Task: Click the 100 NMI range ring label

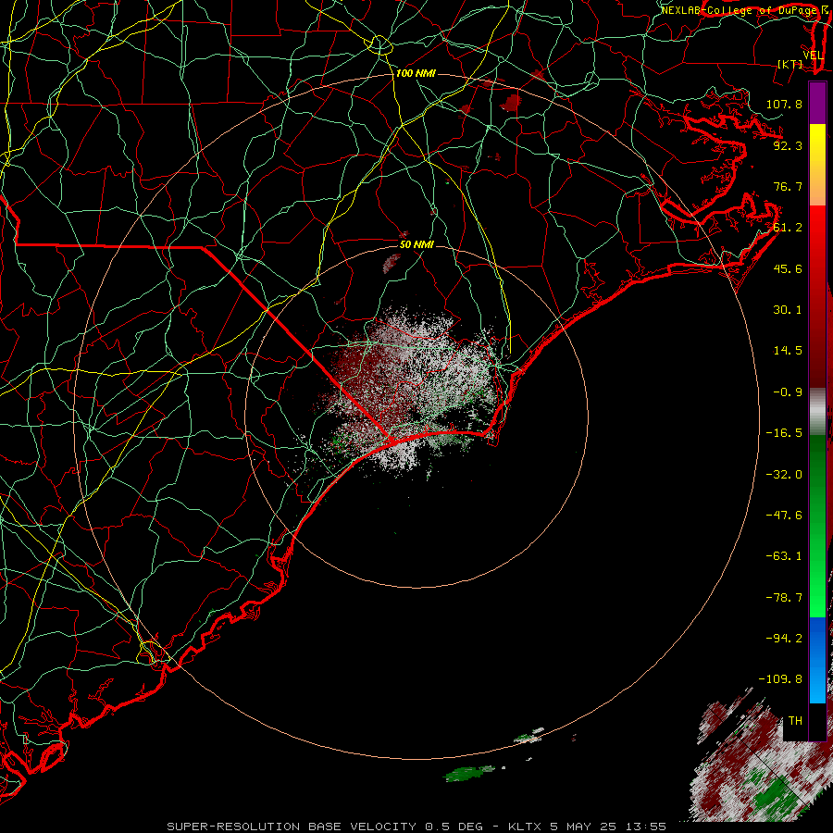Action: click(x=416, y=73)
